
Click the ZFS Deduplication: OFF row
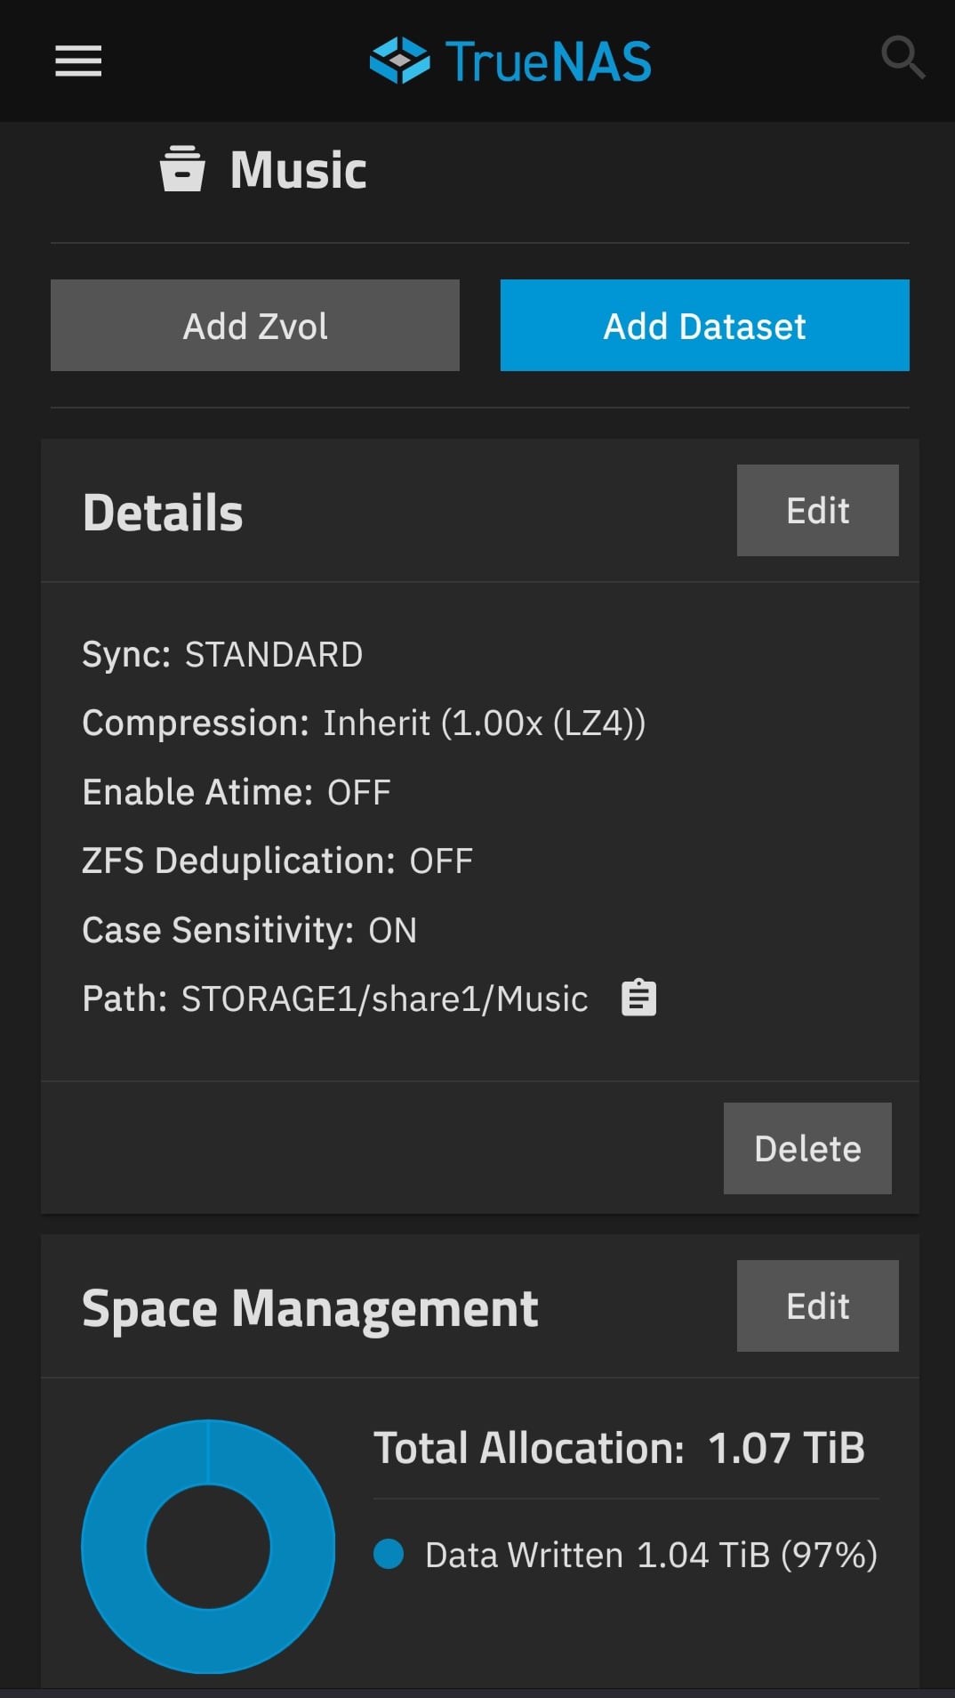[x=277, y=861]
